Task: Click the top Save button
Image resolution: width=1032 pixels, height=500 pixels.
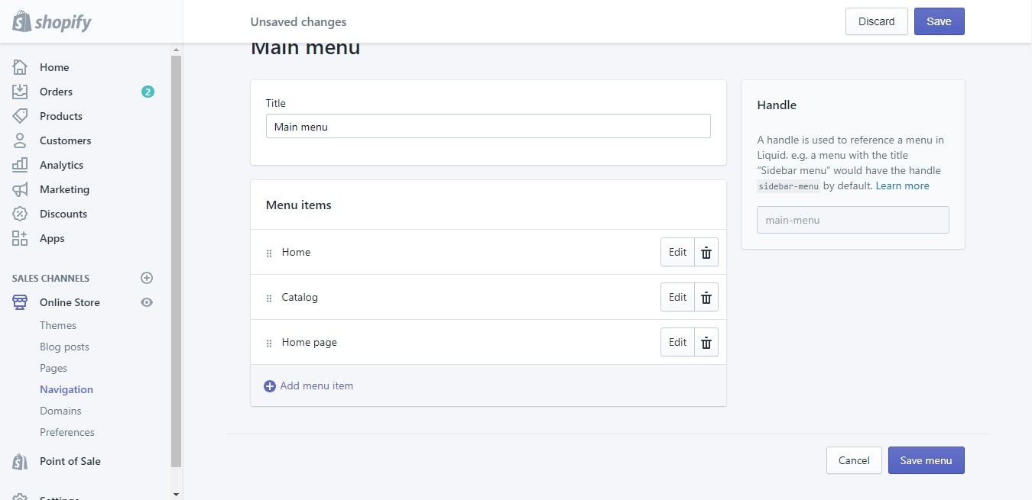Action: [939, 21]
